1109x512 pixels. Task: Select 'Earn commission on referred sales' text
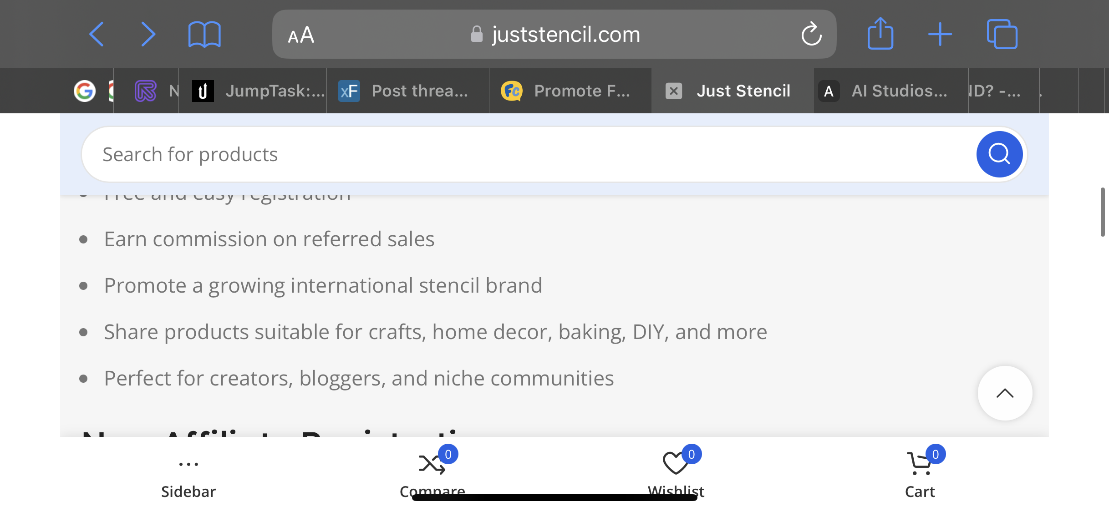coord(270,239)
